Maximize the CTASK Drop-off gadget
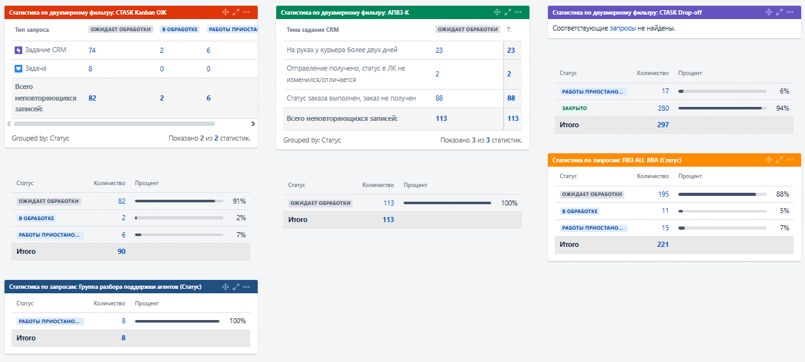805x362 pixels. click(x=780, y=12)
